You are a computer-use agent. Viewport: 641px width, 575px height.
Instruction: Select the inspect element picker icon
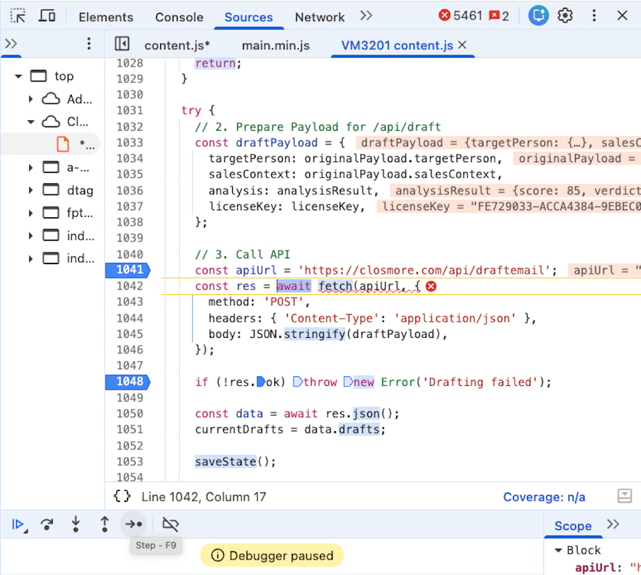pos(18,16)
